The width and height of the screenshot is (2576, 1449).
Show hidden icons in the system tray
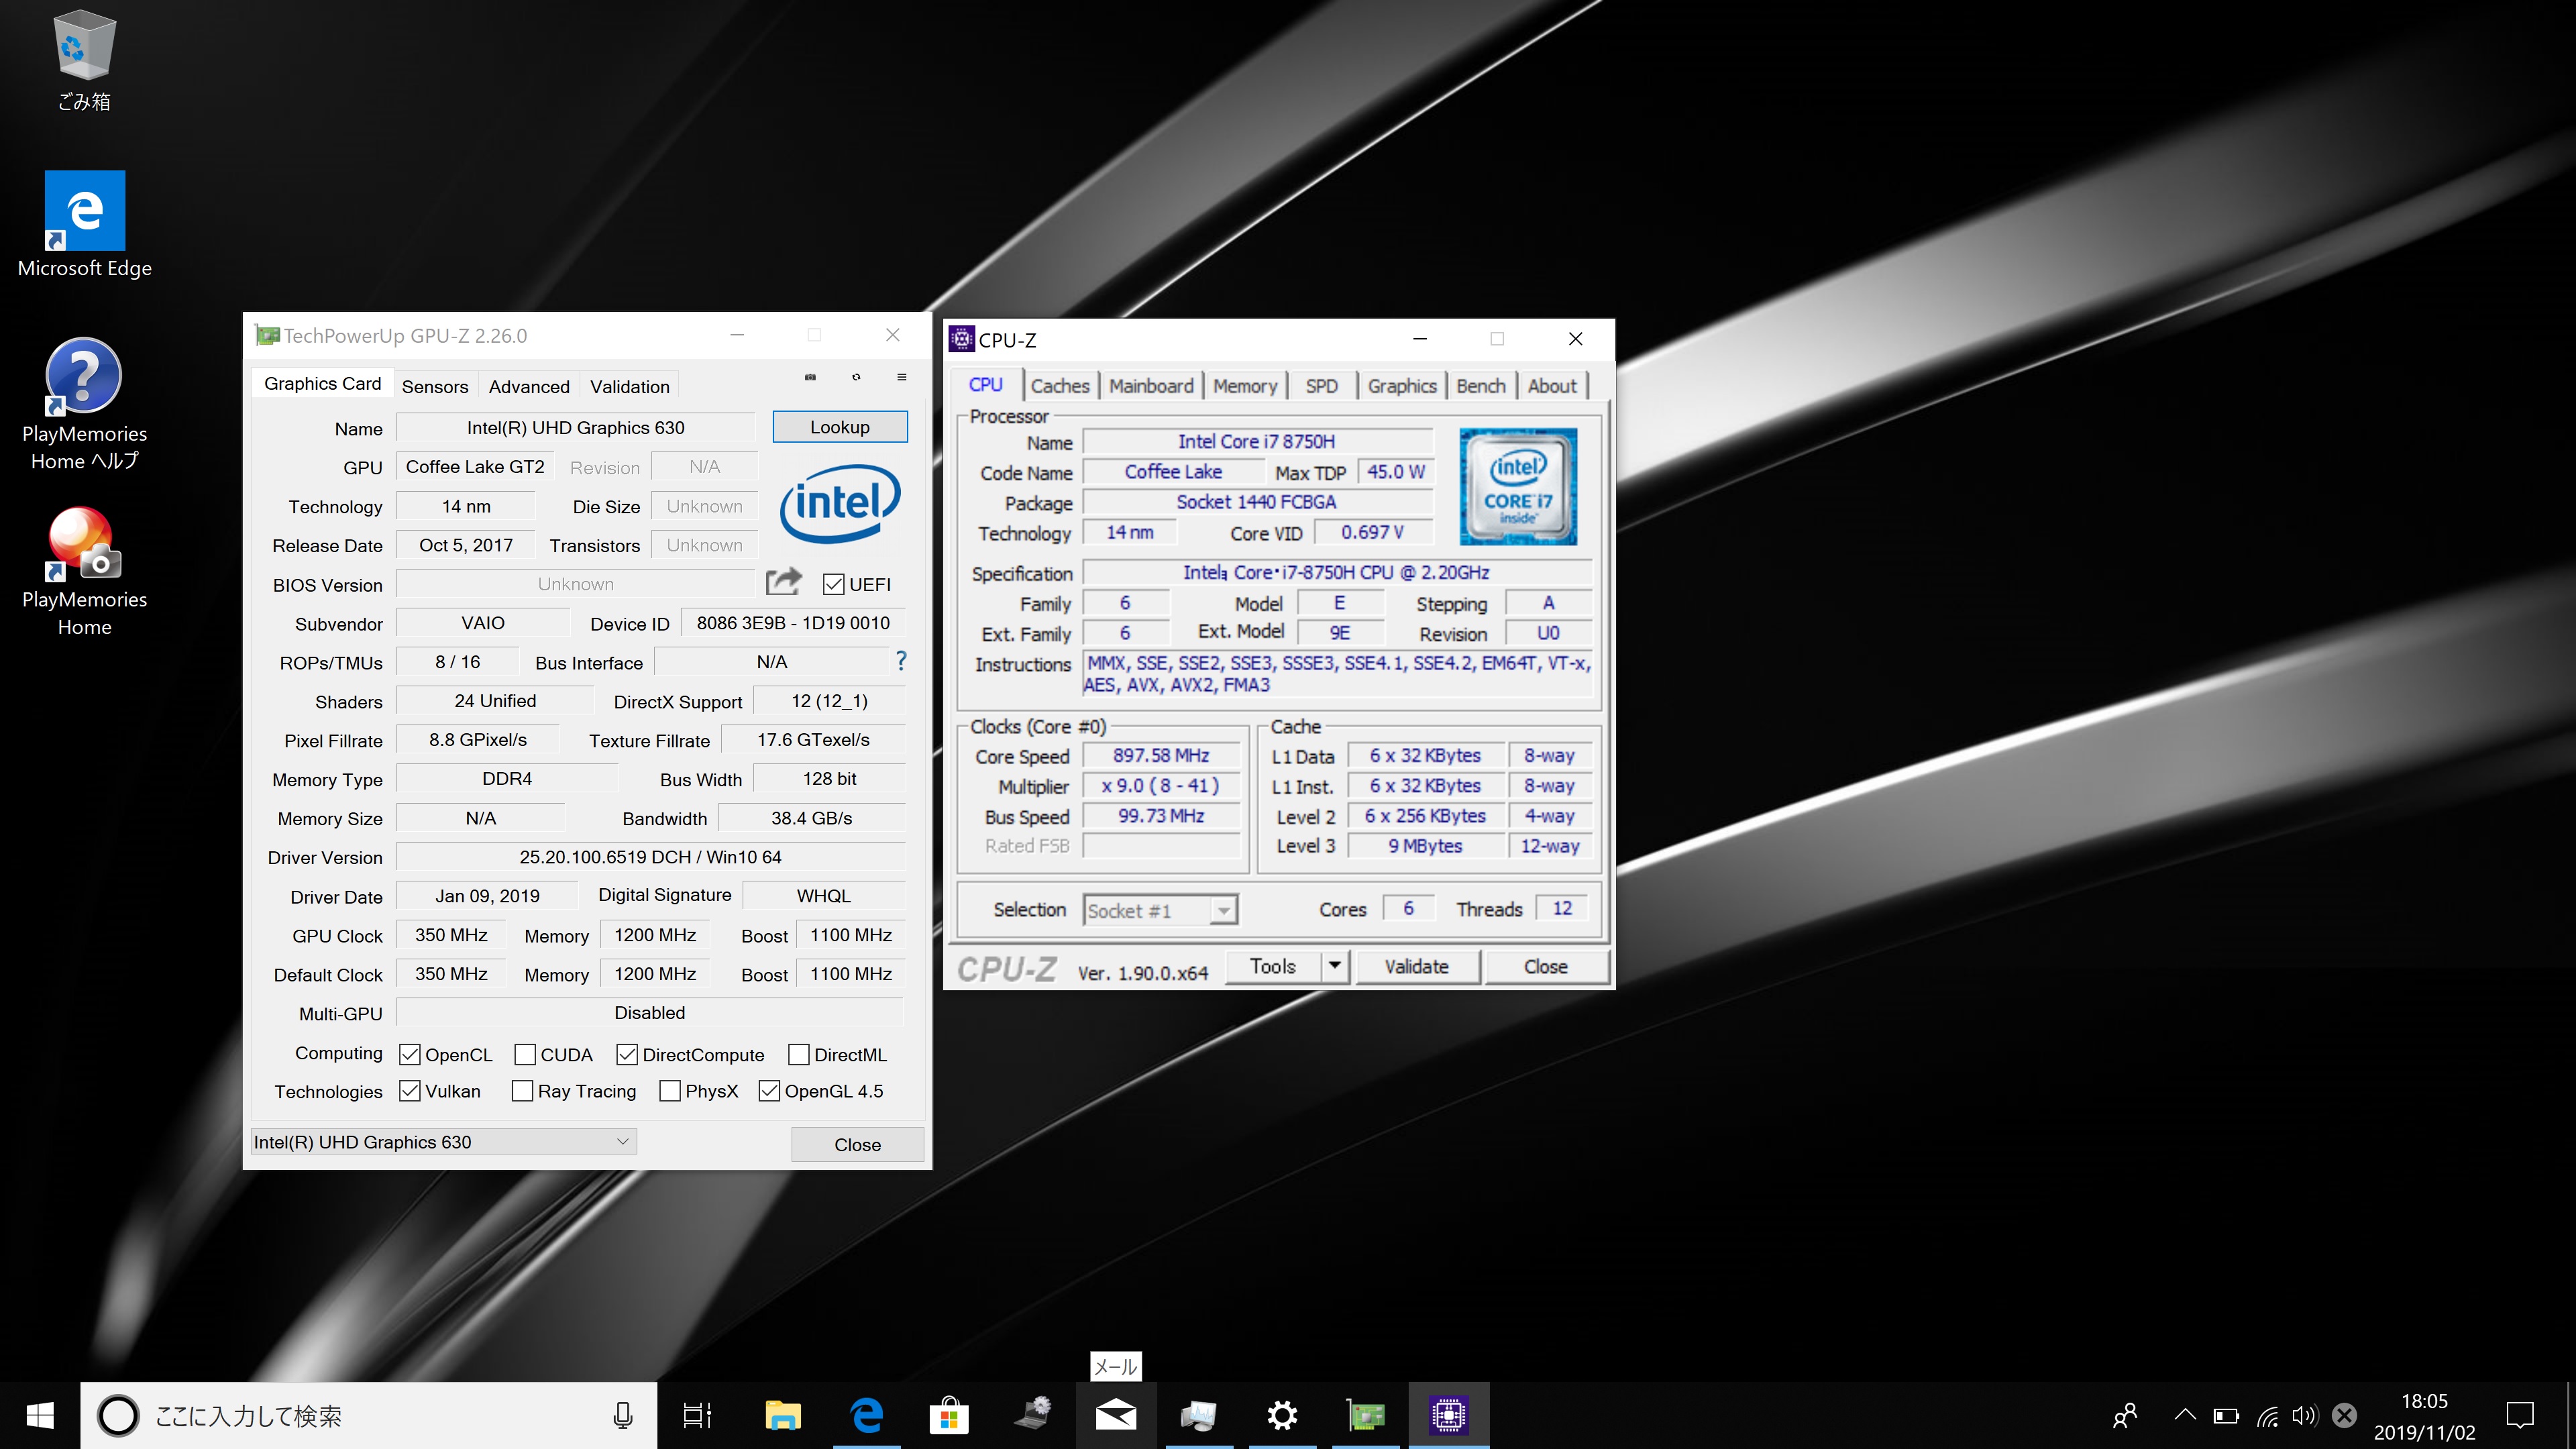2185,1415
